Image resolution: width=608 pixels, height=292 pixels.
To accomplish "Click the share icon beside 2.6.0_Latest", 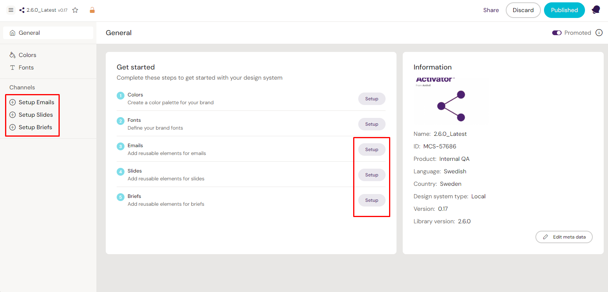I will click(x=22, y=10).
